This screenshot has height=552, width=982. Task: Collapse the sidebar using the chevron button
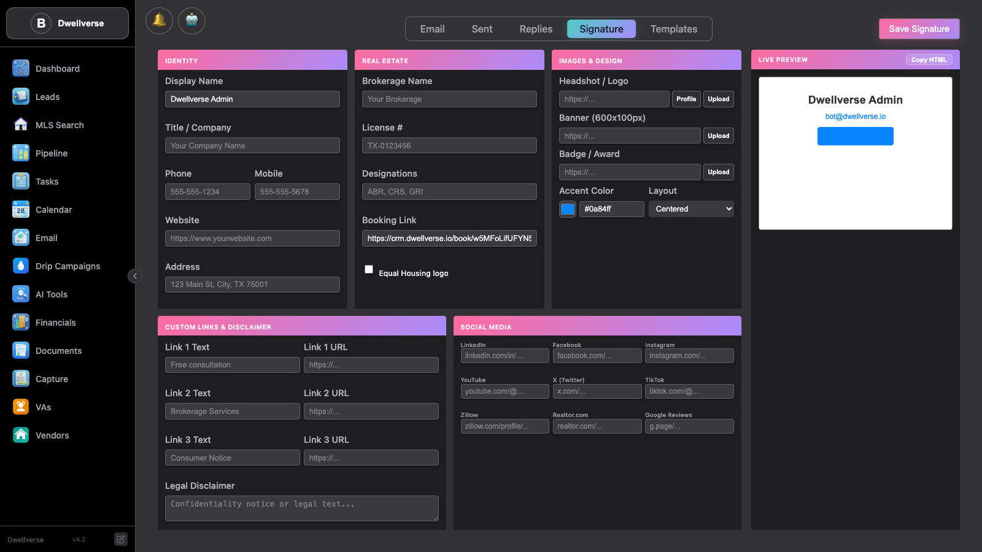135,276
